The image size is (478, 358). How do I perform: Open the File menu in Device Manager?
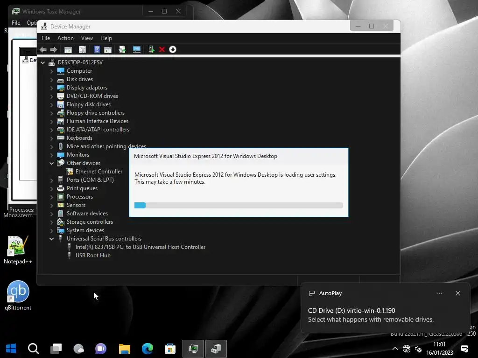click(46, 38)
